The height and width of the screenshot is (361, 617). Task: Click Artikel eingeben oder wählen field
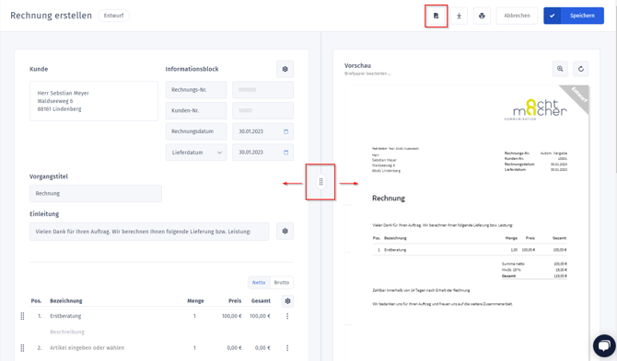[87, 347]
